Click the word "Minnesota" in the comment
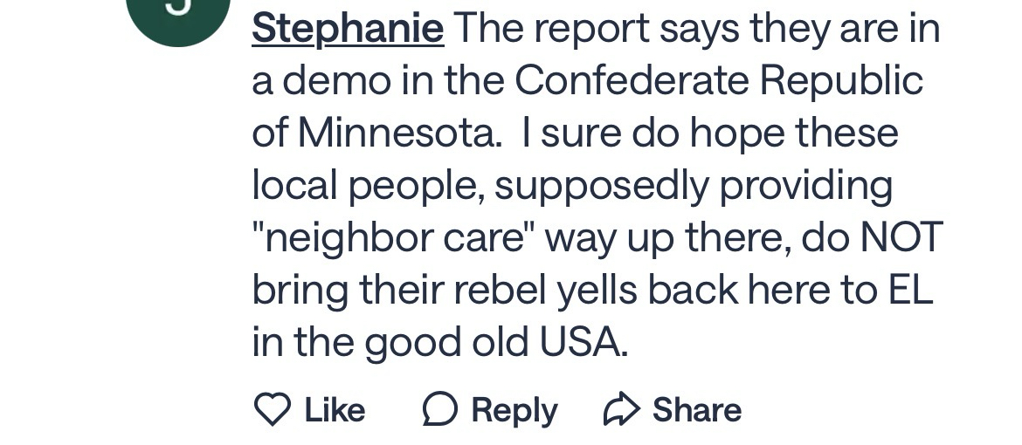1022x445 pixels. click(x=399, y=133)
